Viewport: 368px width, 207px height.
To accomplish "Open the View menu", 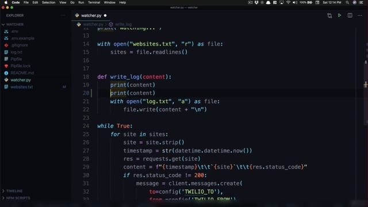I will [x=63, y=2].
